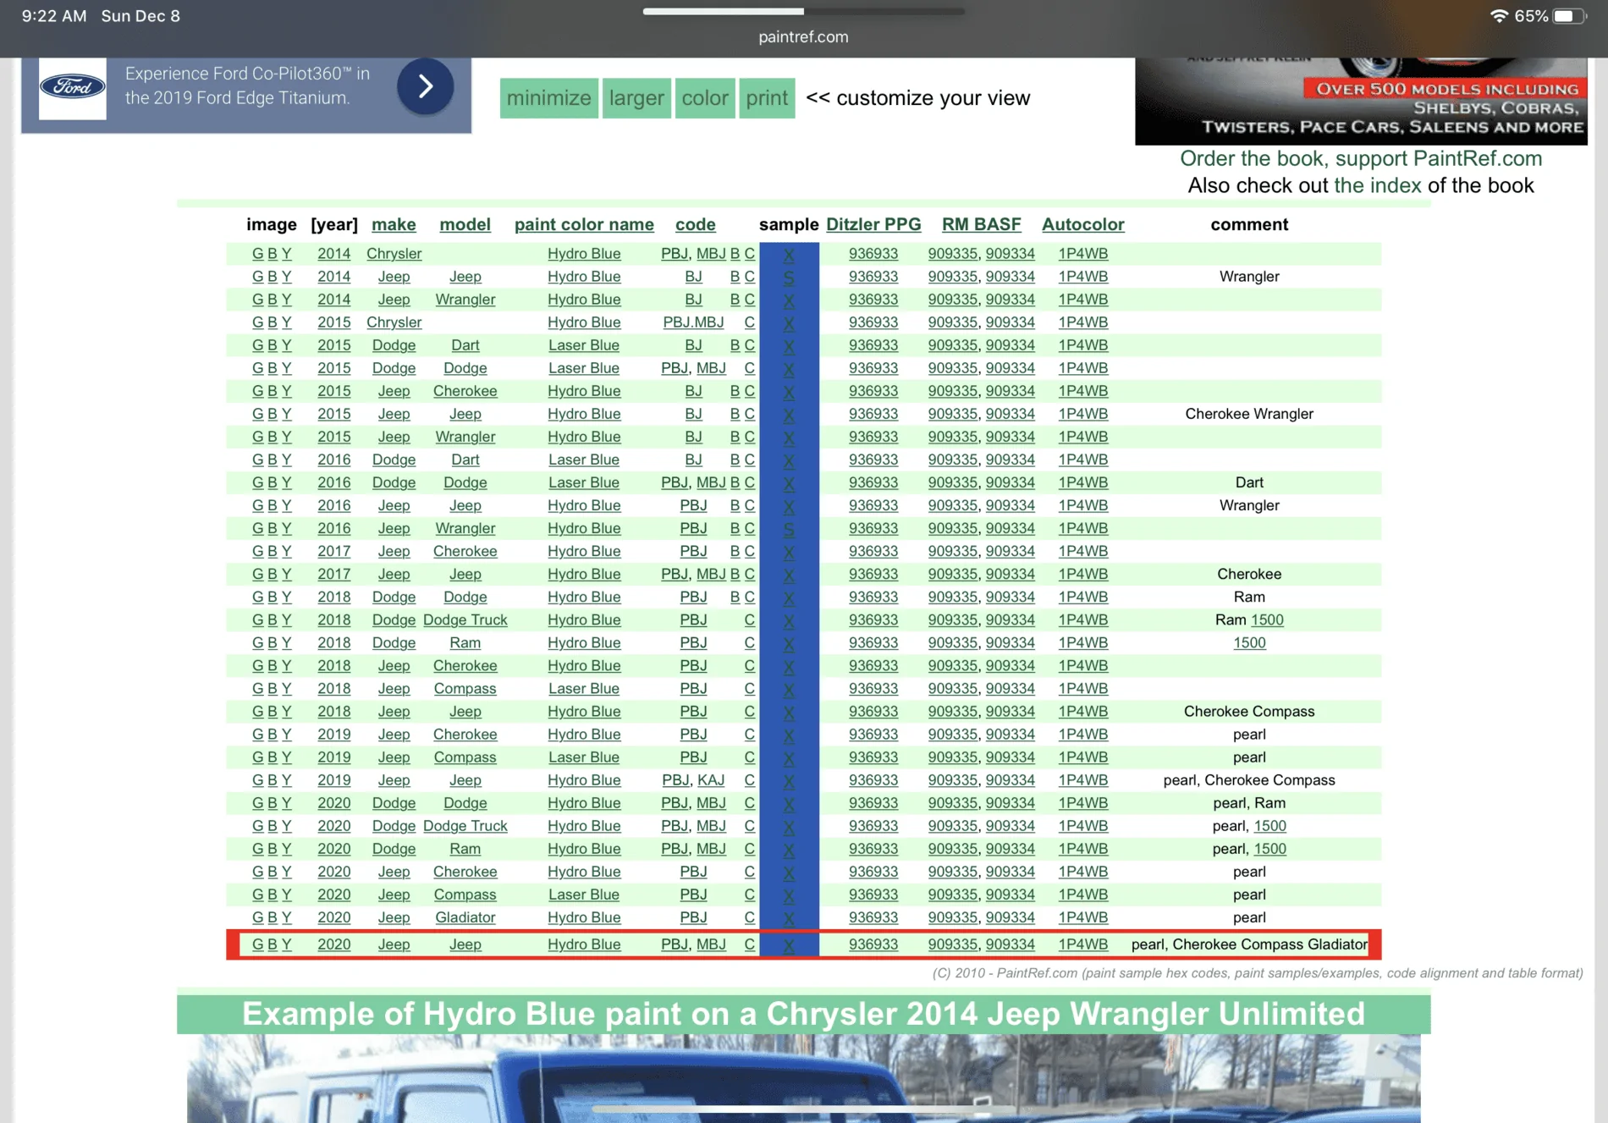The width and height of the screenshot is (1608, 1123).
Task: Open 909335 BASF code in 2014 Chrysler row
Action: coord(952,254)
